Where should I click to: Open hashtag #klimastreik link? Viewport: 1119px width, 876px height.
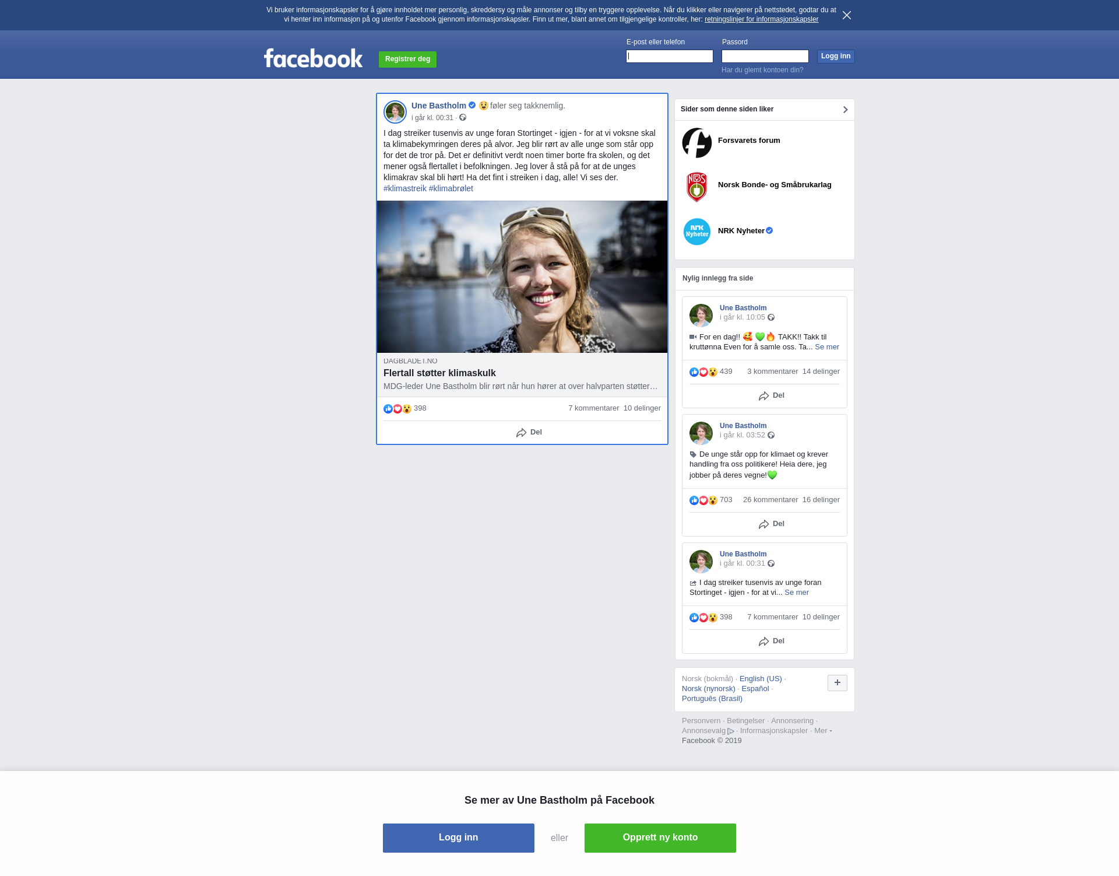click(404, 188)
